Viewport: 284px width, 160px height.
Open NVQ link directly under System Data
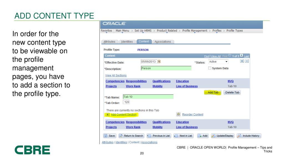point(230,81)
